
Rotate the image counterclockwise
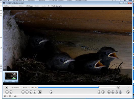[x=99, y=92]
